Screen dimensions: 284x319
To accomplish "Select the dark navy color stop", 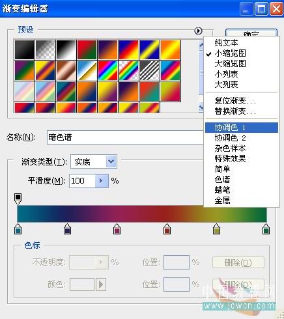I will click(68, 229).
